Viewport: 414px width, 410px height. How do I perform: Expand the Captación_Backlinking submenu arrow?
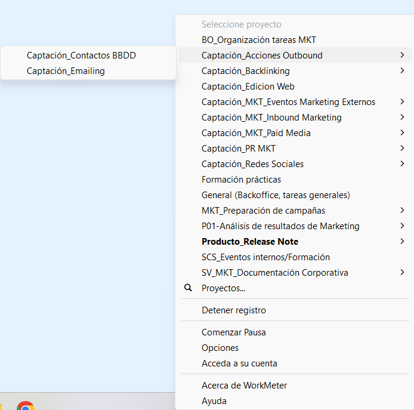pyautogui.click(x=402, y=71)
